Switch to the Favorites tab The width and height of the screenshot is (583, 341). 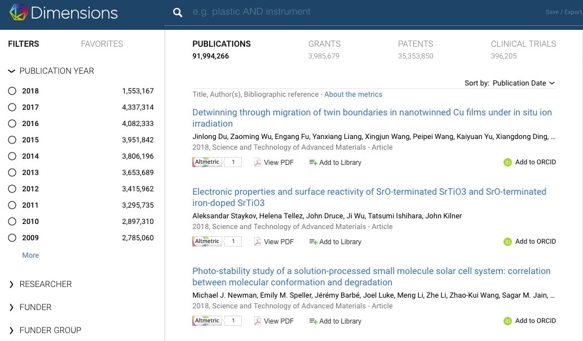(101, 44)
